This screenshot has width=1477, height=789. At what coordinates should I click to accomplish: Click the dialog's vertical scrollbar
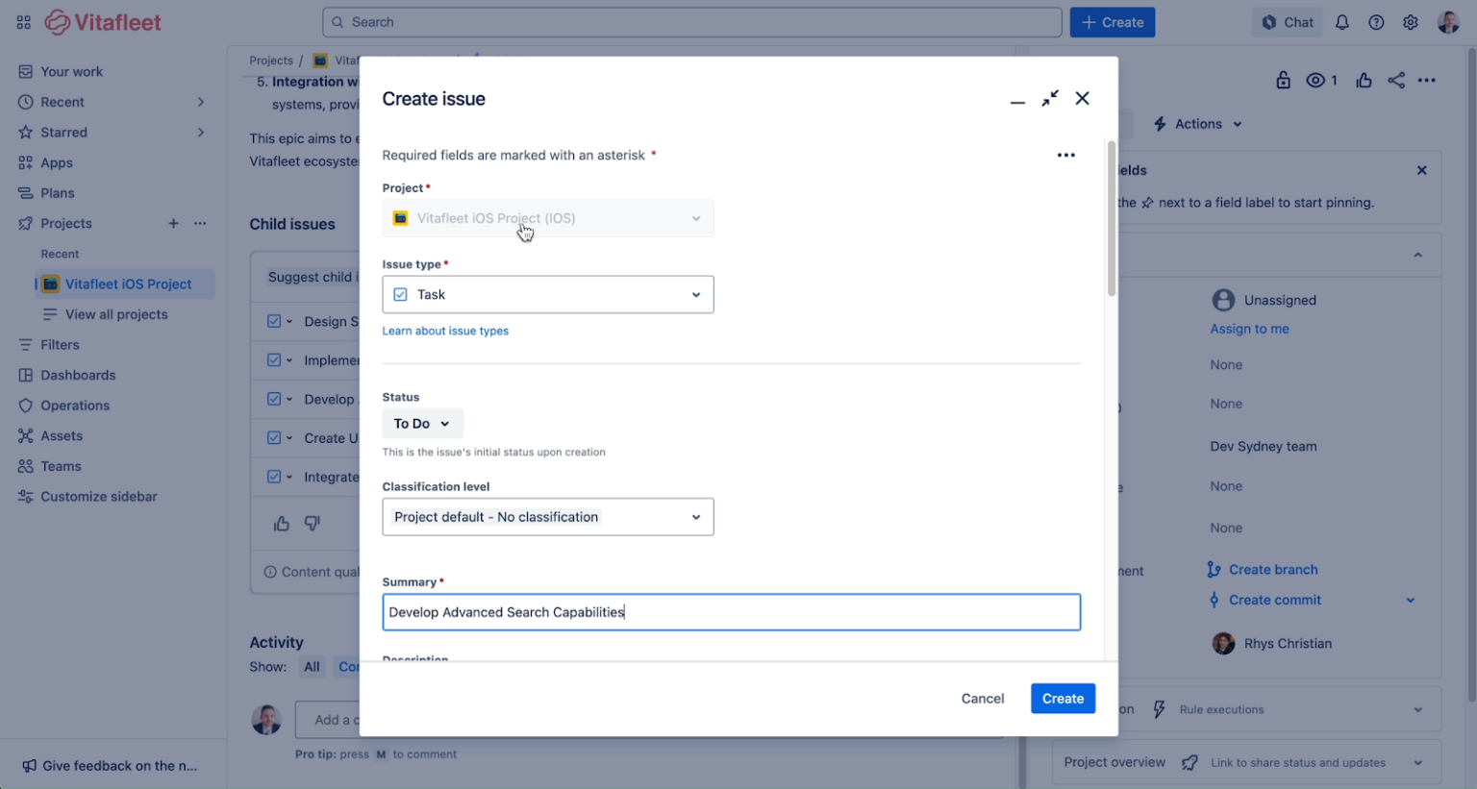point(1112,219)
